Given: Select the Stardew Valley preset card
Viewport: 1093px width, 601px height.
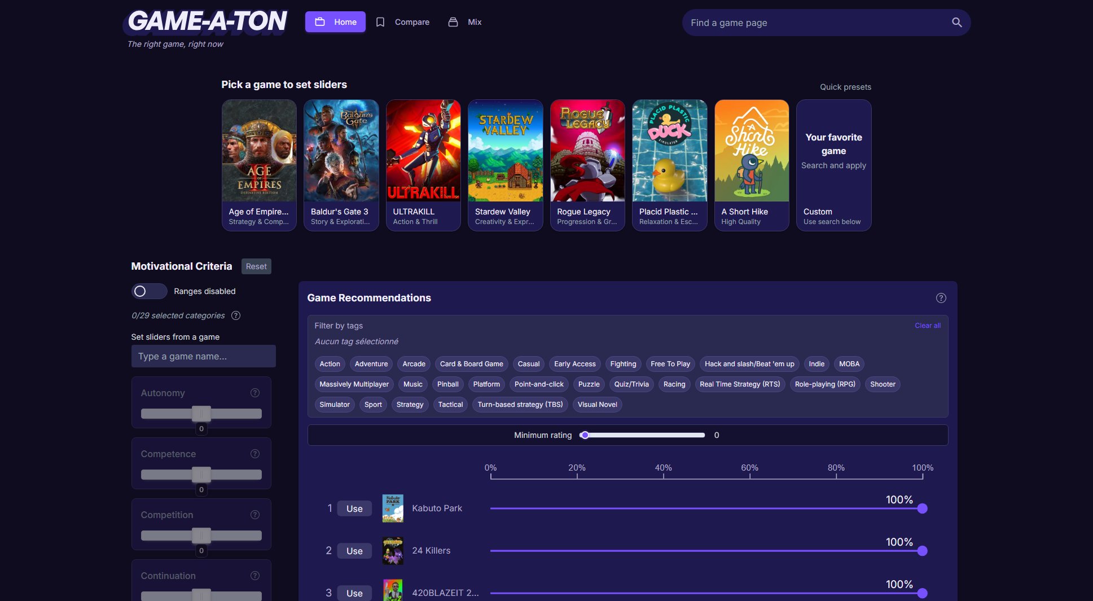Looking at the screenshot, I should [505, 165].
